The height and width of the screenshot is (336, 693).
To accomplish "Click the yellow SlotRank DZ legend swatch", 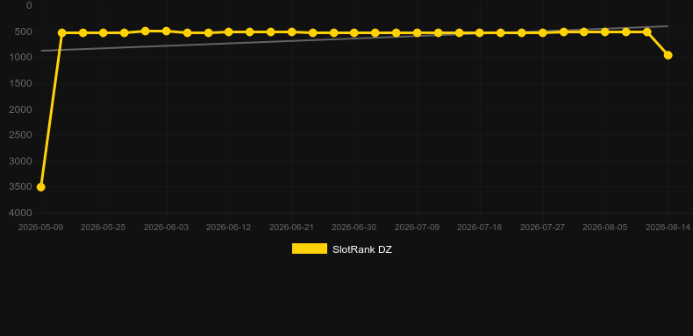I will [310, 248].
